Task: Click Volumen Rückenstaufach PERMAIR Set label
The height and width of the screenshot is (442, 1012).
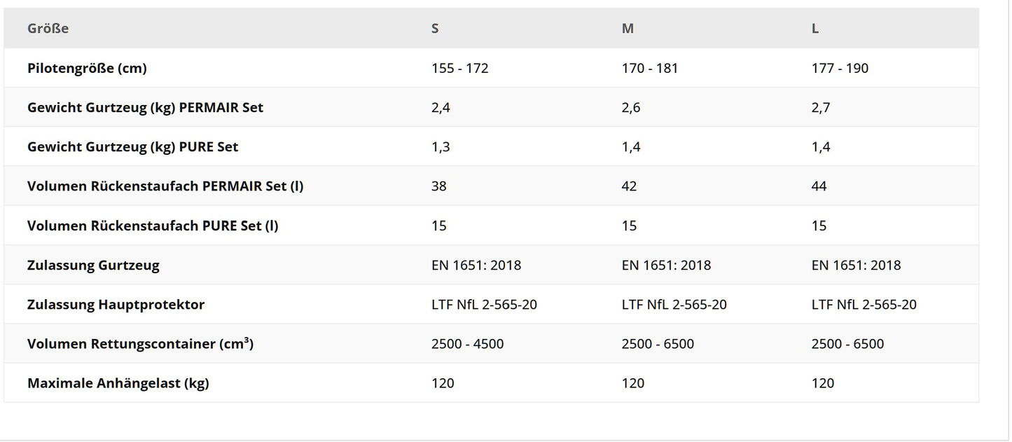Action: (165, 186)
